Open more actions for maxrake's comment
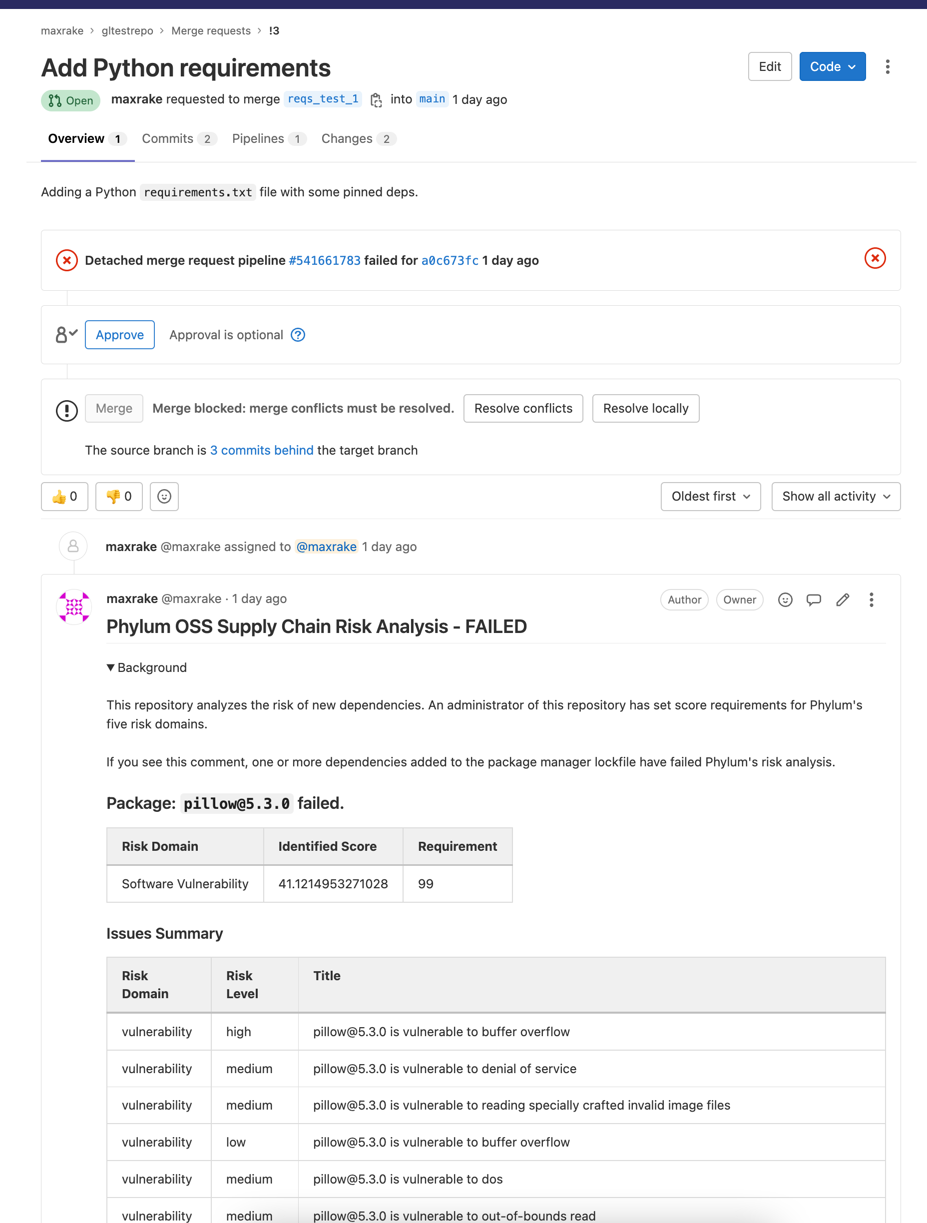Viewport: 927px width, 1223px height. [x=871, y=600]
